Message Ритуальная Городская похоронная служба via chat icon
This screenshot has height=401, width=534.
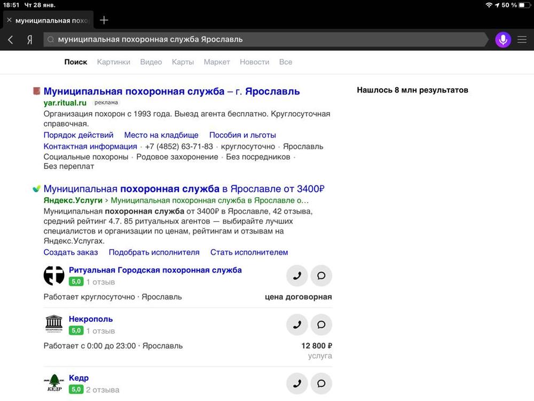[x=321, y=275]
